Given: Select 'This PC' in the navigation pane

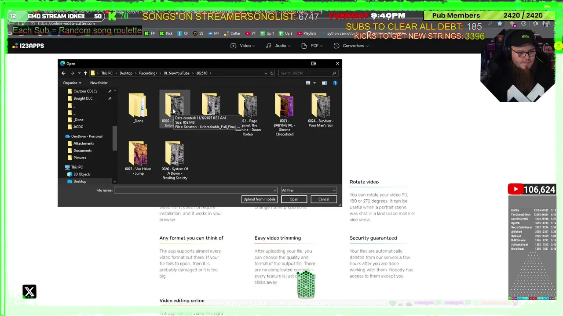Looking at the screenshot, I should pos(77,167).
